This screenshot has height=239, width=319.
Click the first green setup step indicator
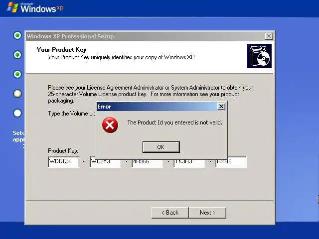point(17,35)
